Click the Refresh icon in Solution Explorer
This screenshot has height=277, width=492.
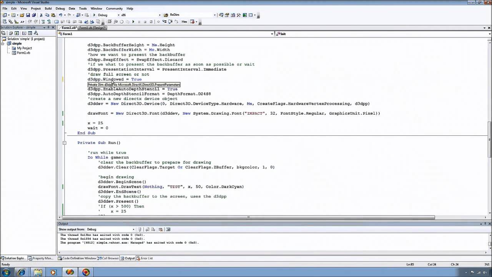(x=17, y=33)
